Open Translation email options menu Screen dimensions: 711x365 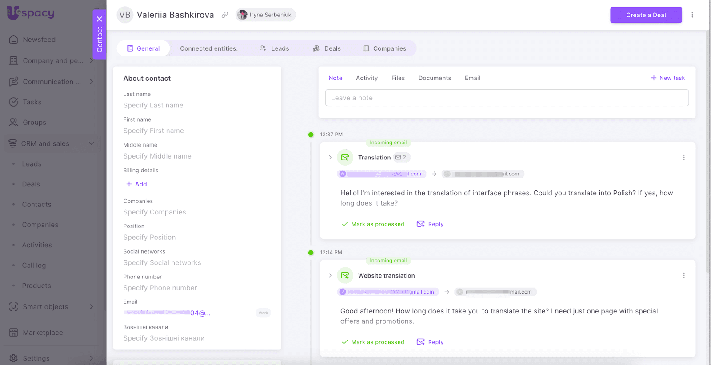(x=683, y=158)
